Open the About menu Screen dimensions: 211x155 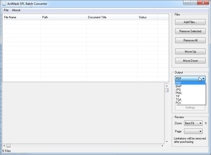16,10
